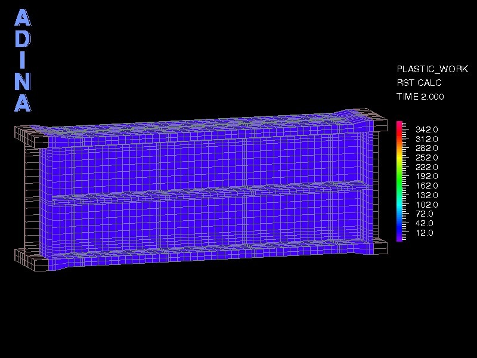Viewport: 477px width, 358px height.
Task: Click the TIME 2.000 annotation
Action: tap(420, 96)
